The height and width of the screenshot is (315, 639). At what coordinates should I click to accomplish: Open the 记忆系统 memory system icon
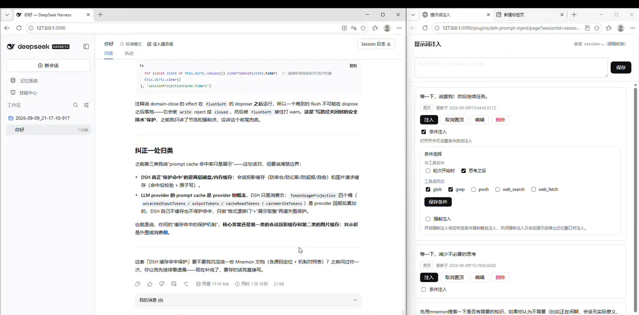pyautogui.click(x=13, y=80)
